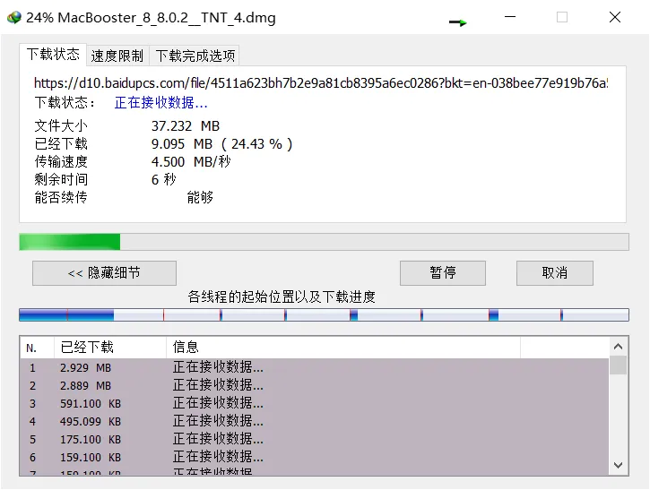Click the green download progress bar
The width and height of the screenshot is (650, 490).
(324, 242)
